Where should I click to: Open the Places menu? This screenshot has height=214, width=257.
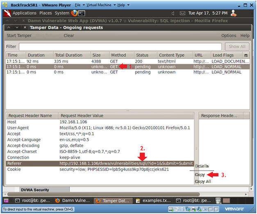tap(45, 13)
